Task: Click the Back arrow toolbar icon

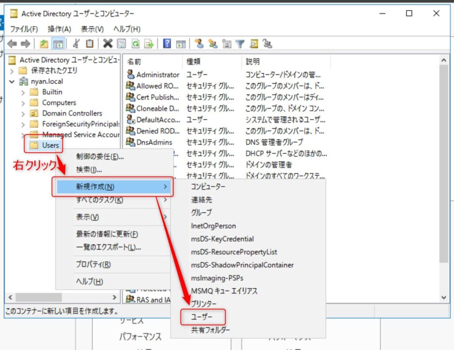Action: click(12, 43)
